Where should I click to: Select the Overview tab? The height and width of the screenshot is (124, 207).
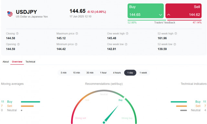[x=17, y=62]
